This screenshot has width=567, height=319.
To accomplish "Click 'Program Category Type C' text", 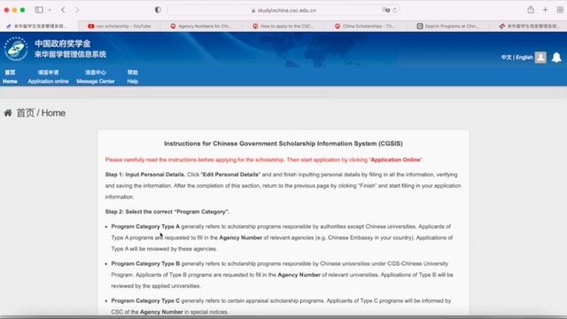I will 145,301.
